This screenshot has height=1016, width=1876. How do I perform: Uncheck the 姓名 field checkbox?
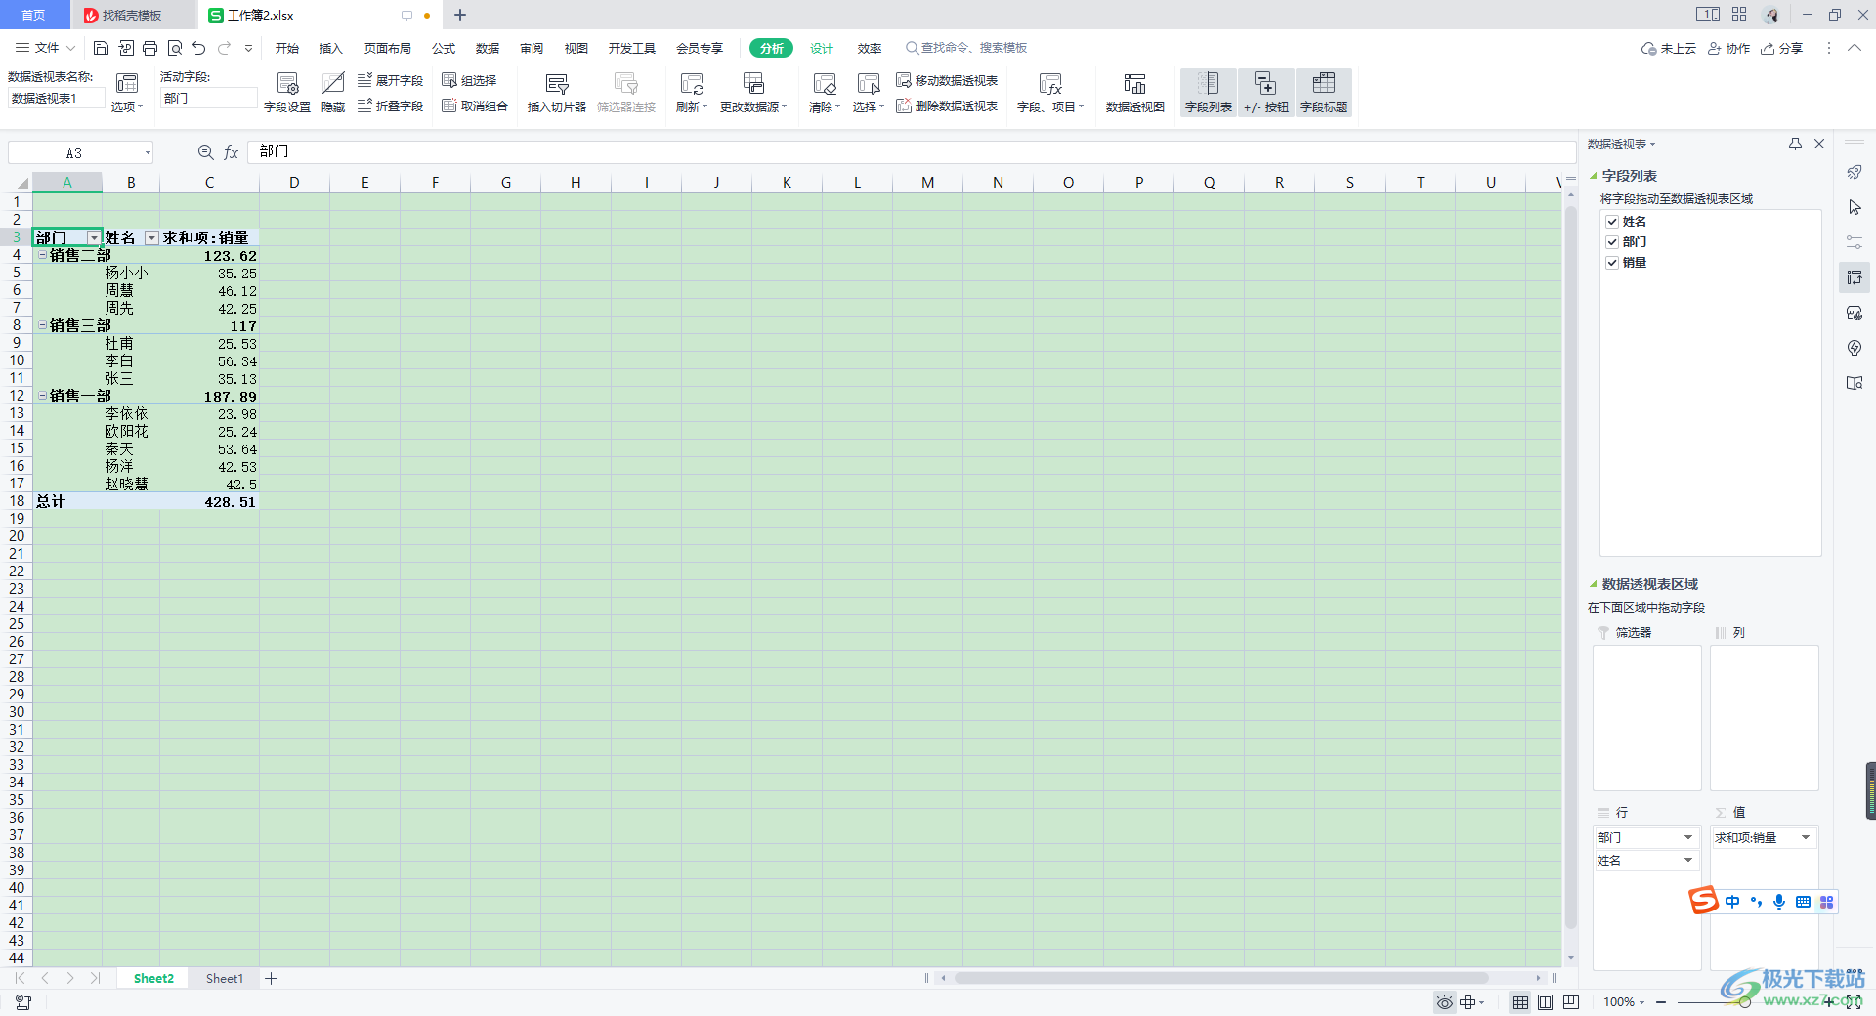pos(1612,222)
